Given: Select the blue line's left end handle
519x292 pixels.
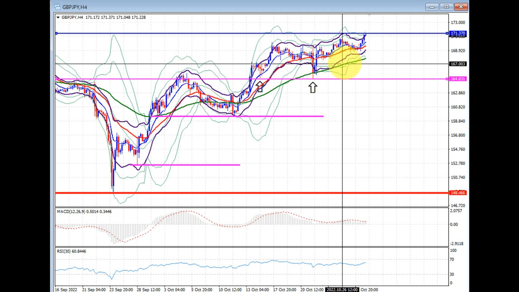Looking at the screenshot, I should point(56,33).
